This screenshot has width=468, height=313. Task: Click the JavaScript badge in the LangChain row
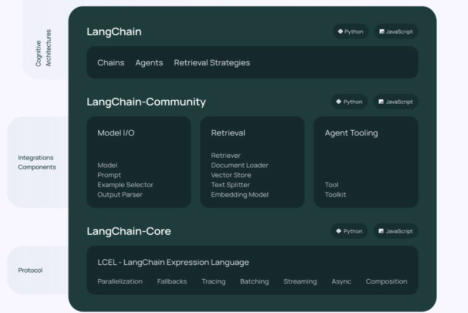[x=396, y=31]
